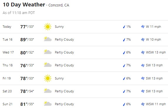The image size is (168, 109).
Task: Click the partly cloudy icon for Thu 18
Action: point(48,65)
